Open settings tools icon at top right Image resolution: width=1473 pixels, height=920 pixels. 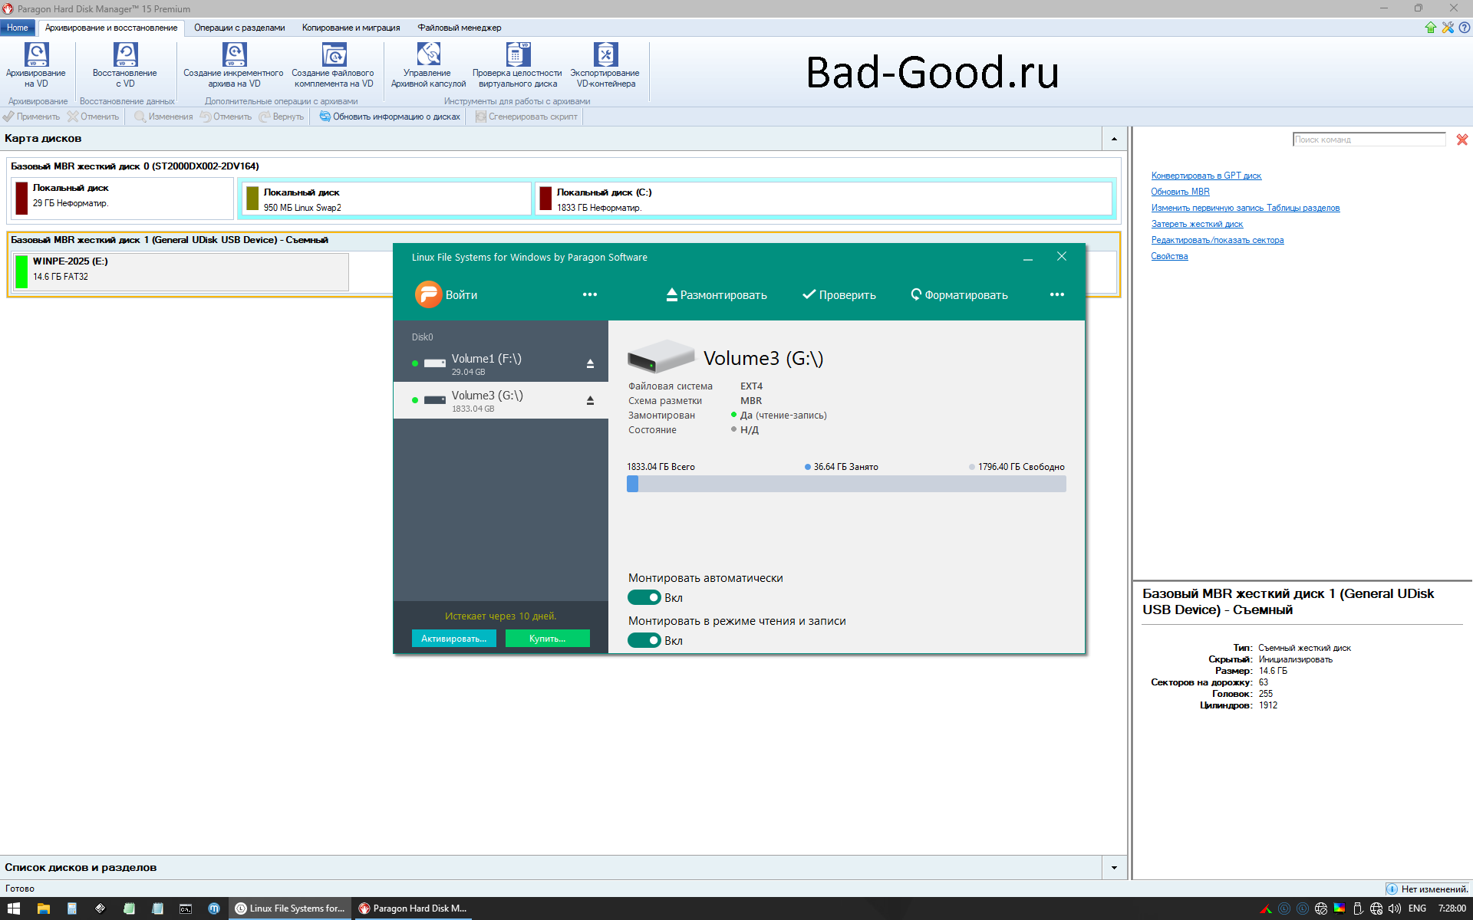(1448, 28)
